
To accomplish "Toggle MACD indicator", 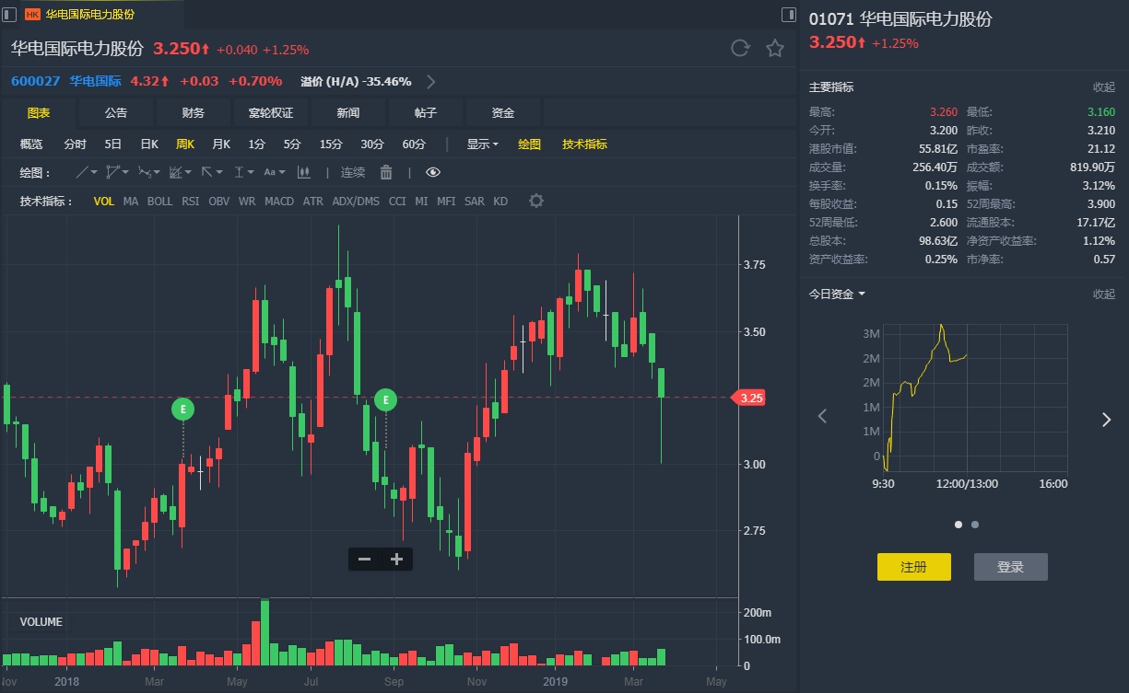I will pyautogui.click(x=279, y=201).
